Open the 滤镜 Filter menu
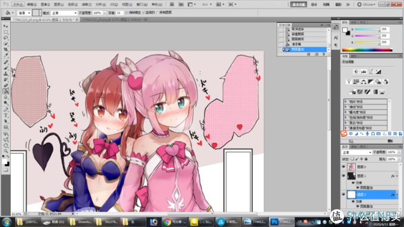The image size is (404, 227). [x=87, y=4]
